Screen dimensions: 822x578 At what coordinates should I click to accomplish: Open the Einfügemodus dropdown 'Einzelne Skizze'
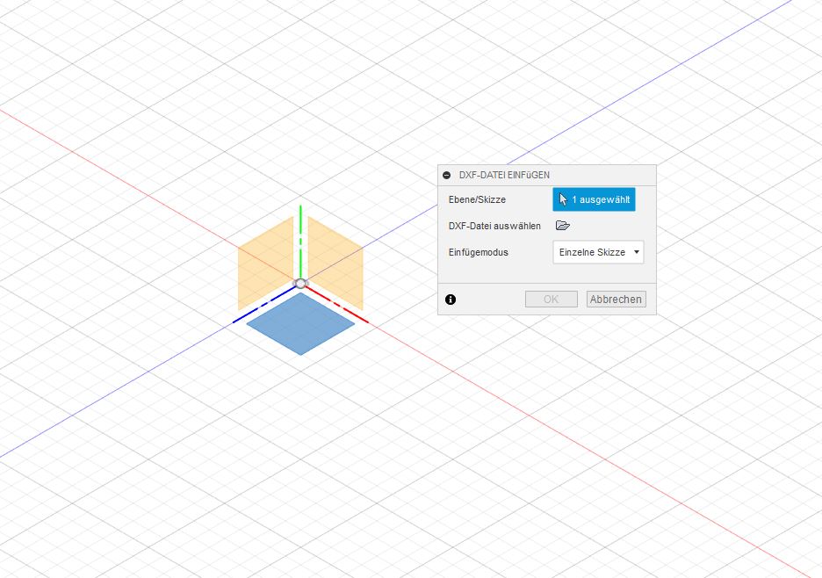598,252
